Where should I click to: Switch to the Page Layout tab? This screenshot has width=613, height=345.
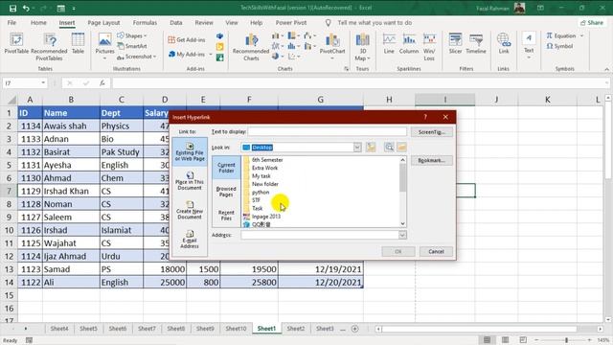[103, 23]
